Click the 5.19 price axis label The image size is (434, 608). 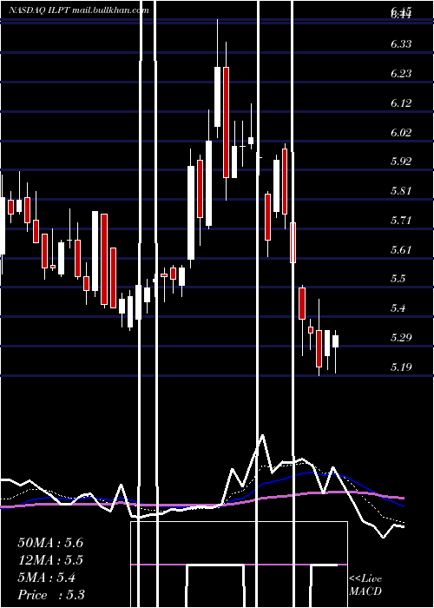(x=401, y=367)
